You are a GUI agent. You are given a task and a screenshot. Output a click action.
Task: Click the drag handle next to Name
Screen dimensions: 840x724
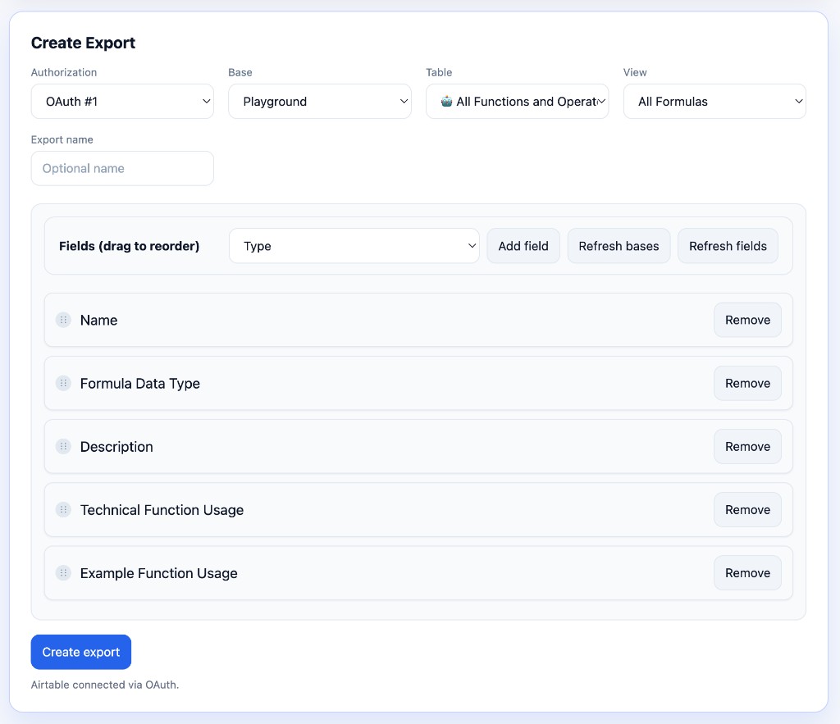tap(63, 320)
